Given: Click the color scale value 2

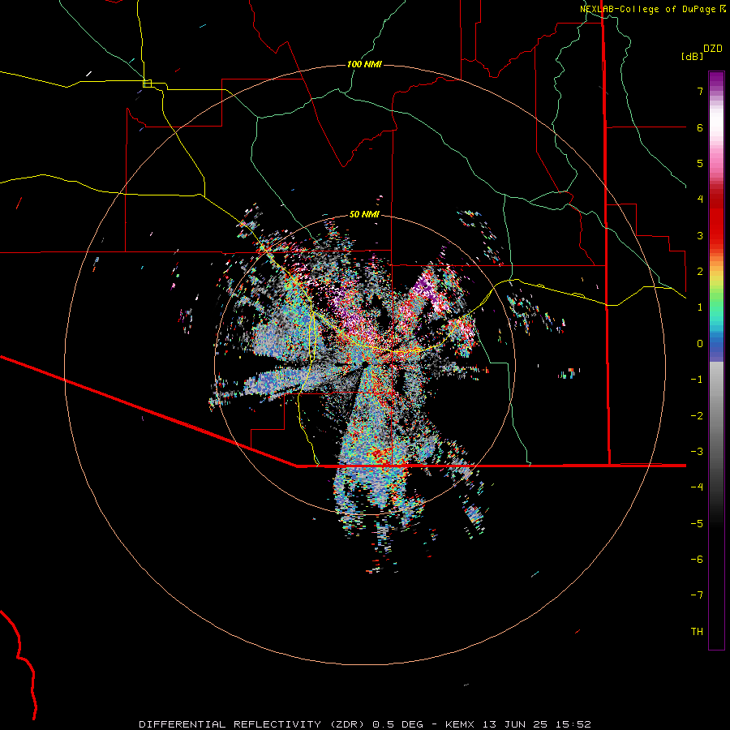Looking at the screenshot, I should (x=700, y=272).
